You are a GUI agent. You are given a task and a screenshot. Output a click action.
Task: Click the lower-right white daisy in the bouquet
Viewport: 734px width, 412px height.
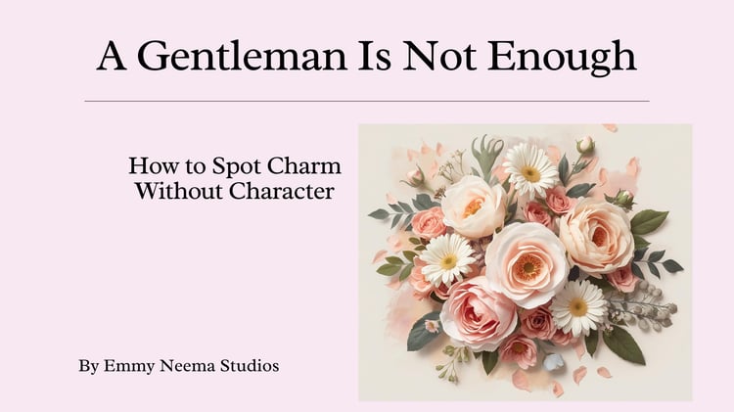click(x=579, y=307)
